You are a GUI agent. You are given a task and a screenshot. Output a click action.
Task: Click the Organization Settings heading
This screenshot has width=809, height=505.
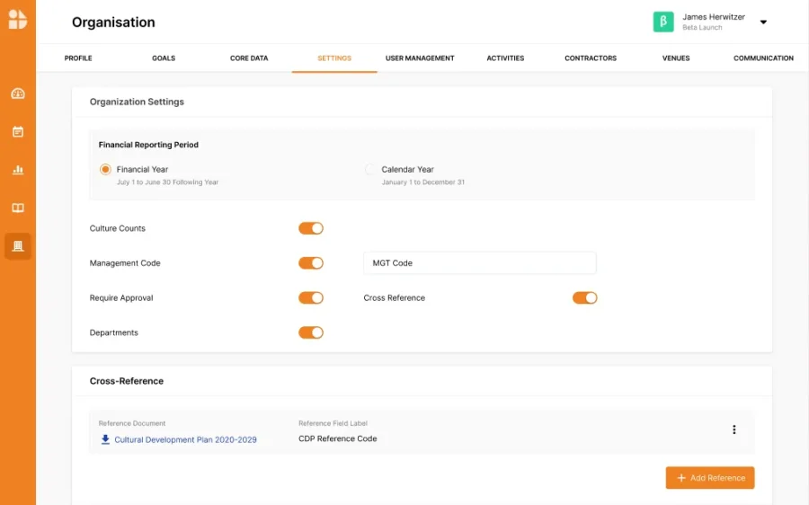tap(137, 102)
